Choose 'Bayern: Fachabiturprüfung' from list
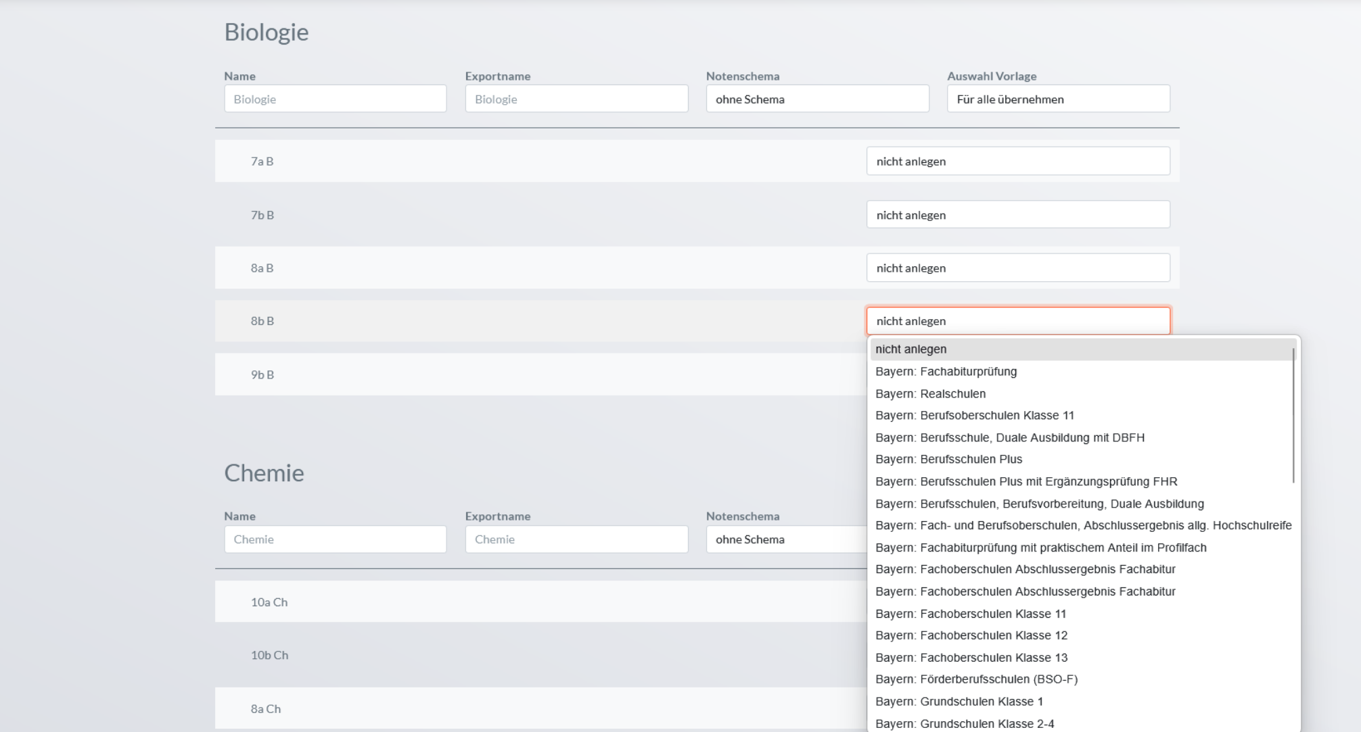Screen dimensions: 1361x732 tap(946, 372)
